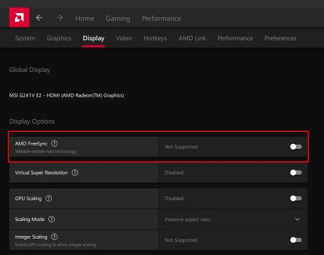Click FreeSync Not Supported status
This screenshot has width=324, height=255.
pyautogui.click(x=181, y=147)
